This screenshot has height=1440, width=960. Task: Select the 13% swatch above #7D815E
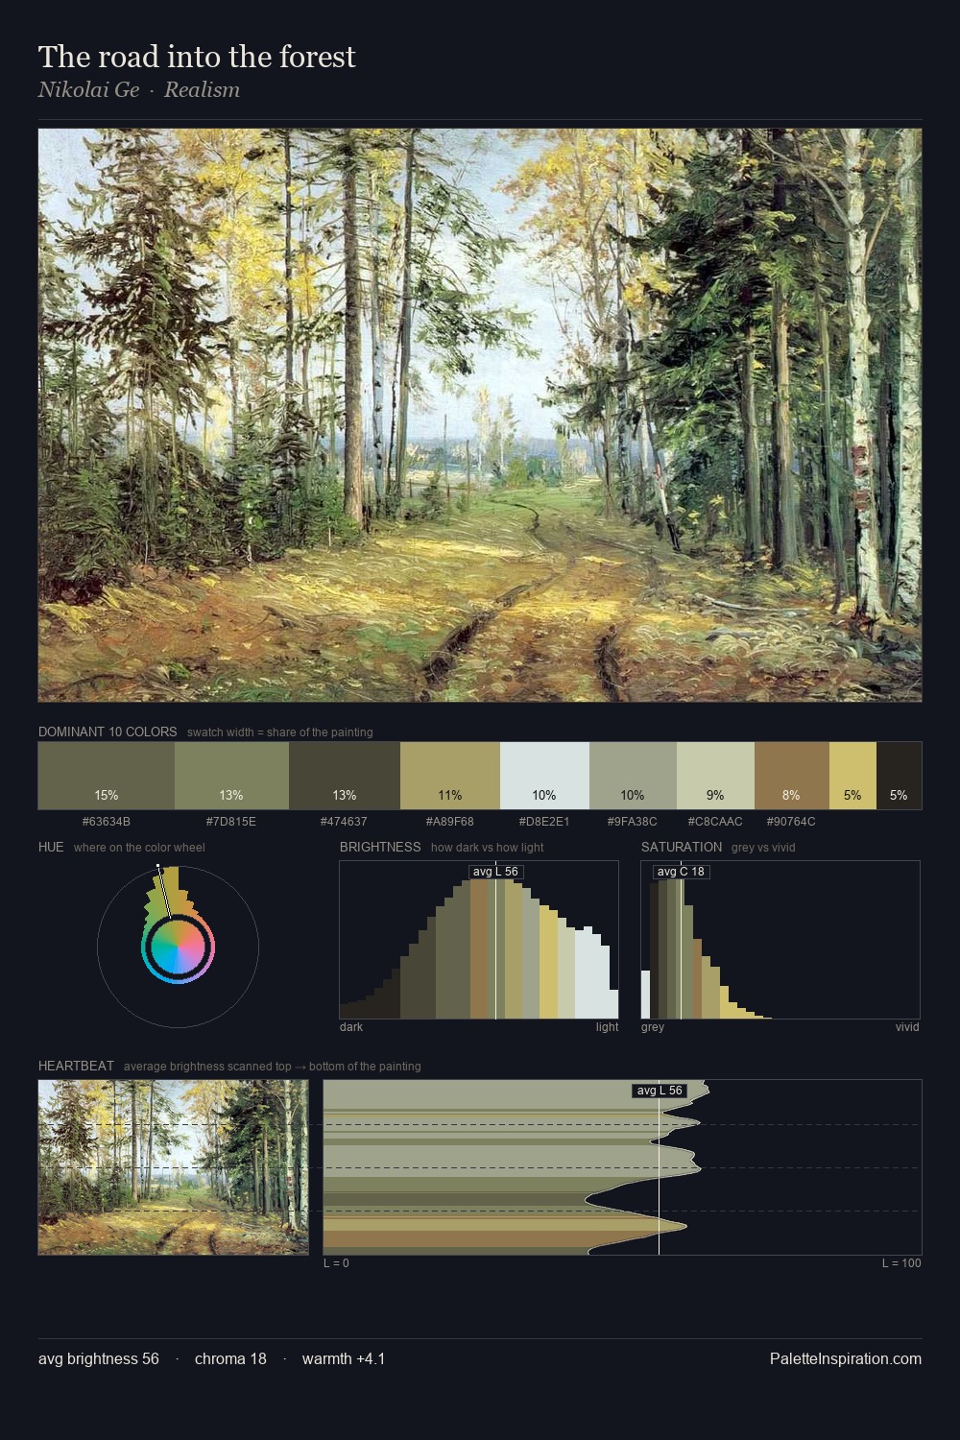click(x=231, y=775)
